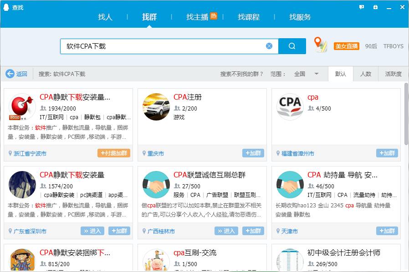Click location pin icon beside 重庆市

point(144,153)
